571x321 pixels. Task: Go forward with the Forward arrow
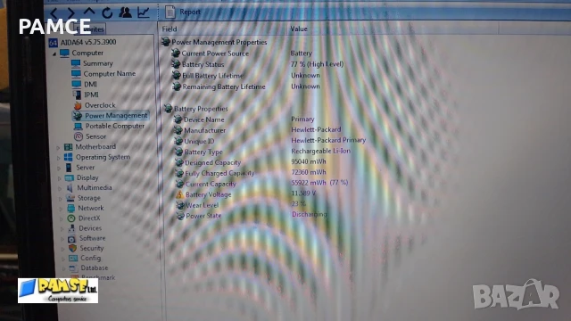click(71, 13)
